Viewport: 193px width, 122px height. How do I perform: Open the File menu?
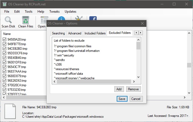tap(7, 11)
